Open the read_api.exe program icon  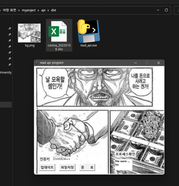tap(88, 31)
